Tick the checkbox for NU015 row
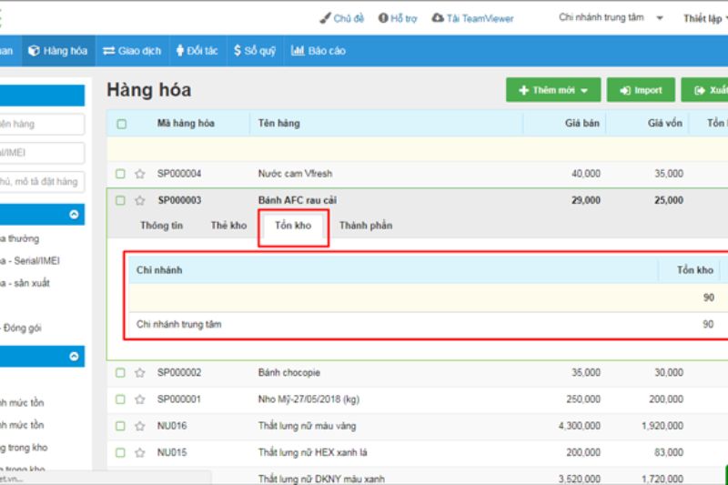The image size is (728, 485). (x=121, y=452)
